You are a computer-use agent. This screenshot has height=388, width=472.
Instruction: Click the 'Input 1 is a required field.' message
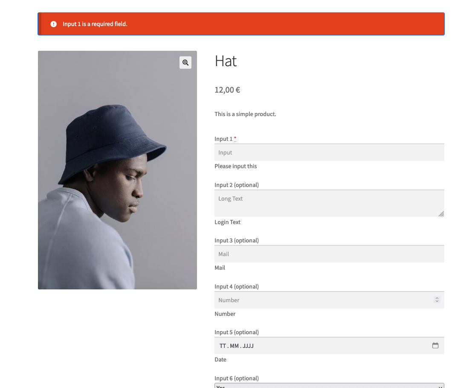(95, 24)
